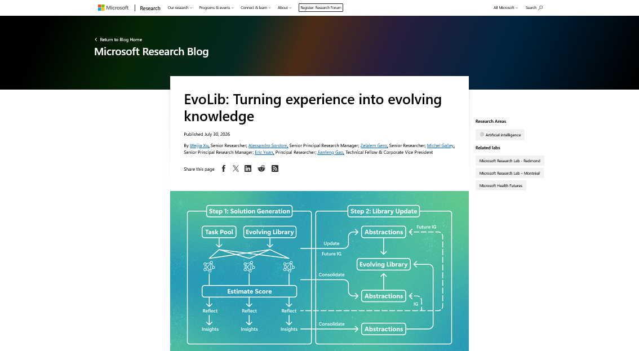
Task: Open author Alessandro Sordoni's profile
Action: (x=268, y=145)
